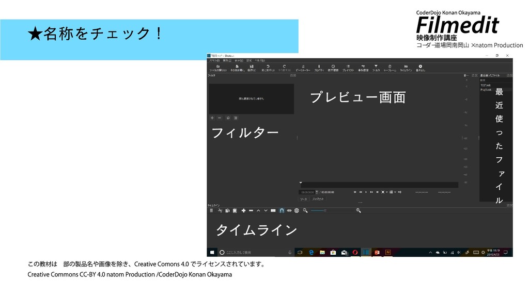The height and width of the screenshot is (297, 529).
Task: Click the timeline Lift up-chevron icon
Action: [x=258, y=210]
